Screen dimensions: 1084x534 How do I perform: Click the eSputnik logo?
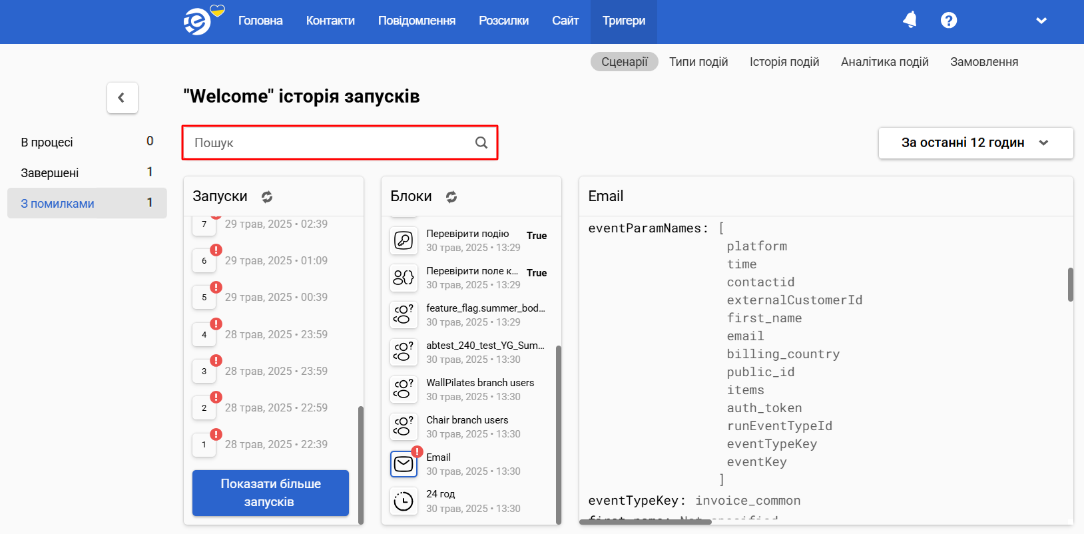pos(198,21)
